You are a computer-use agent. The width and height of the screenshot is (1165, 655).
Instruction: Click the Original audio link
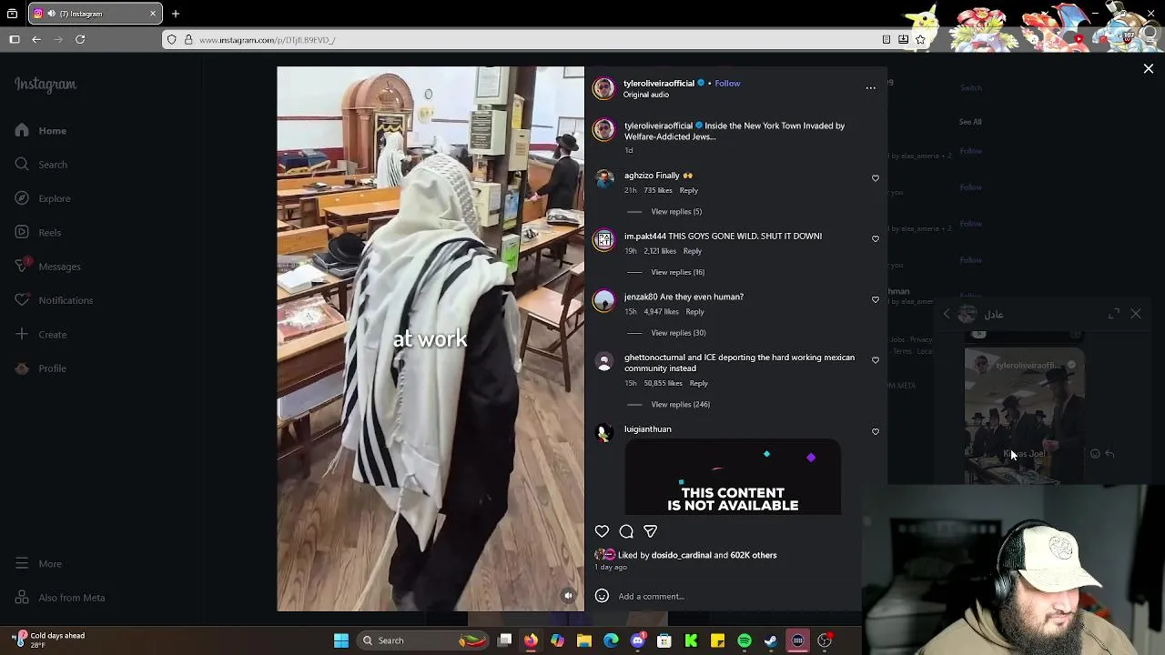coord(646,95)
